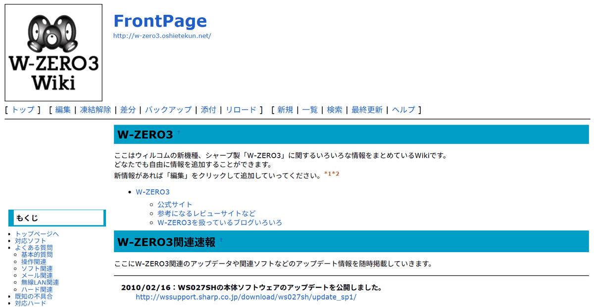
Task: Open メール関連 in the sidebar
Action: (x=37, y=275)
